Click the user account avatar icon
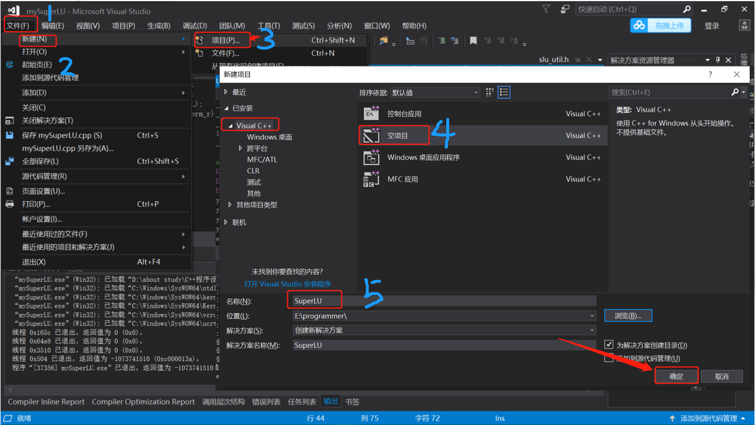 point(745,25)
